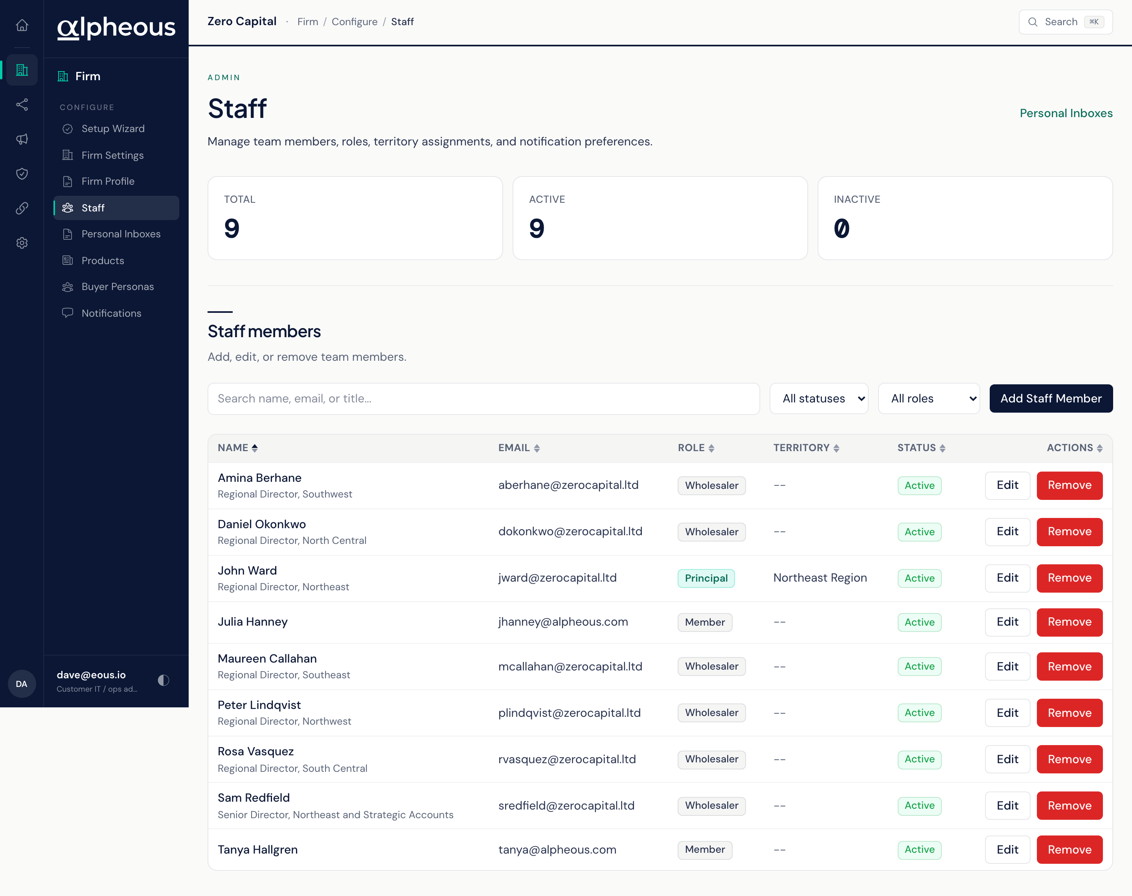Viewport: 1132px width, 896px height.
Task: Click the DA user avatar
Action: [x=22, y=683]
